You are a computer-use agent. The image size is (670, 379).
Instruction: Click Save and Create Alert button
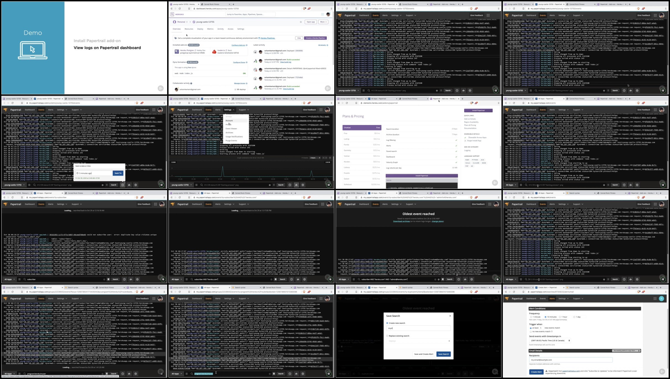424,354
